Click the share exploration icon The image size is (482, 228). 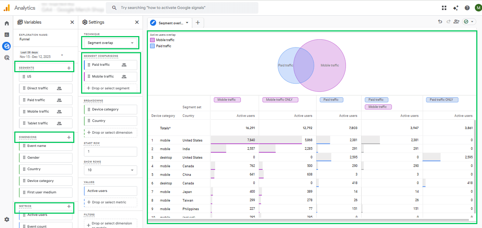click(x=456, y=22)
